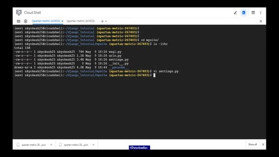Close the first spartan-metric-267403 tab

tap(62, 21)
